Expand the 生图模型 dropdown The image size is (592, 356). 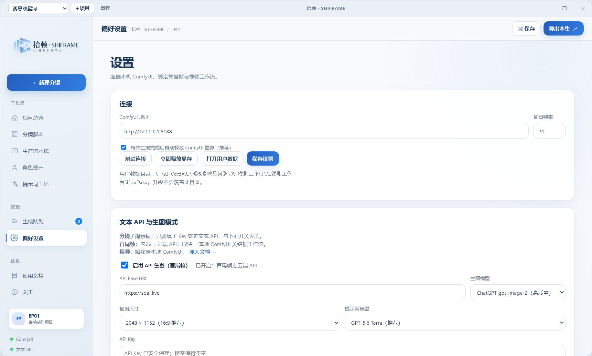click(x=518, y=292)
